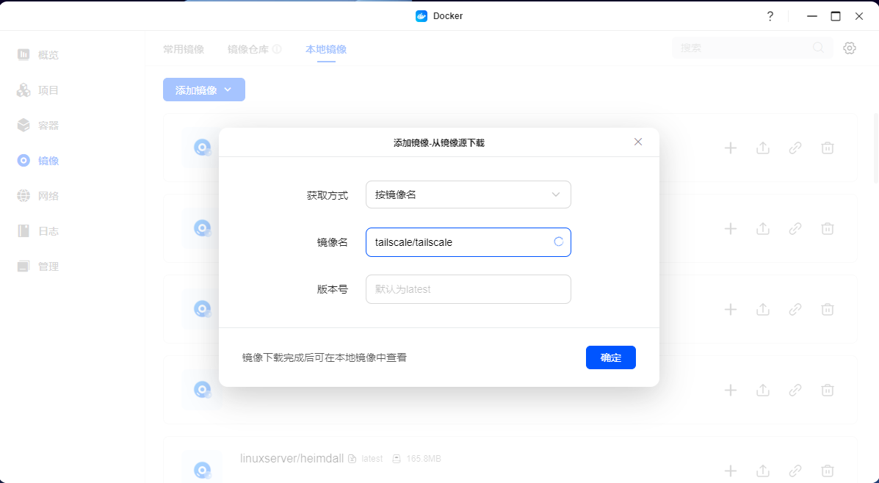Click the loading spinner in 镜像名 field
Viewport: 879px width, 483px height.
click(558, 241)
